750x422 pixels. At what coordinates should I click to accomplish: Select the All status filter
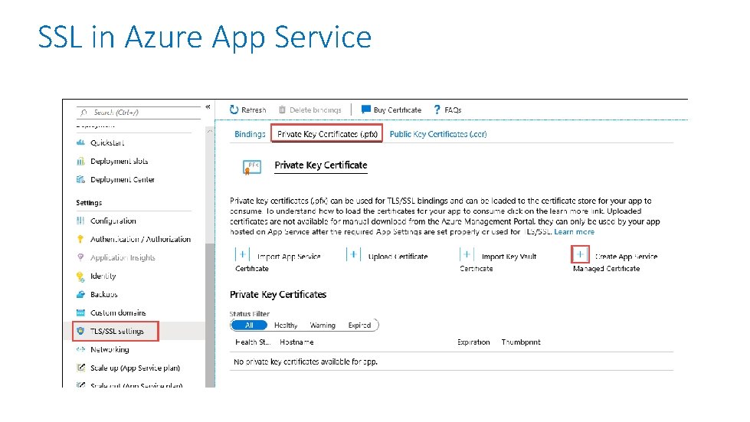pos(249,325)
